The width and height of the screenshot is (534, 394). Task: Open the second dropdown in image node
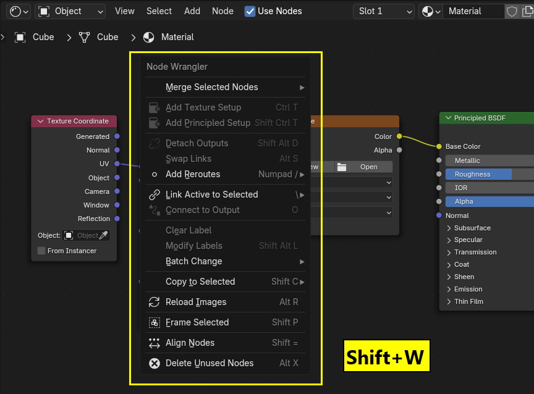(x=351, y=198)
